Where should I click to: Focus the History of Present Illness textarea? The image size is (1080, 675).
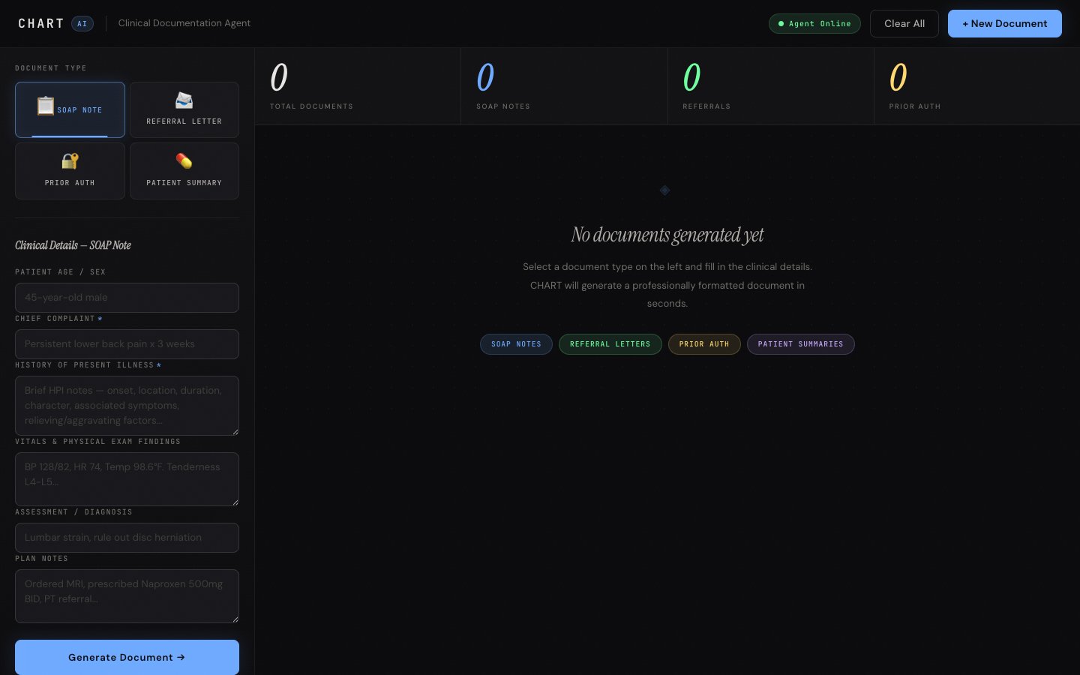coord(127,405)
